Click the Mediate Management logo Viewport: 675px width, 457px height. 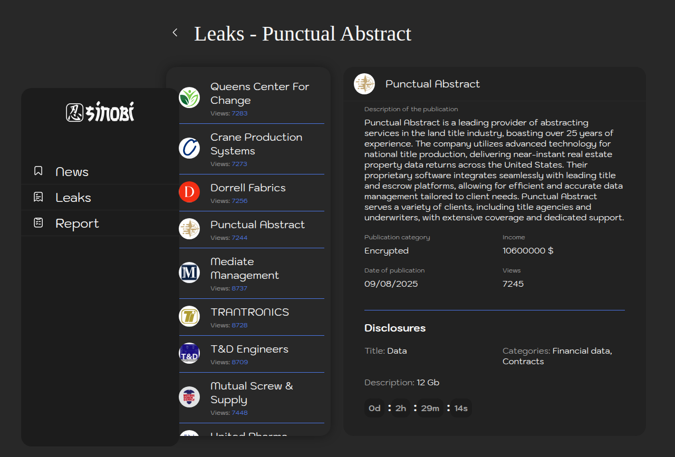coord(189,273)
